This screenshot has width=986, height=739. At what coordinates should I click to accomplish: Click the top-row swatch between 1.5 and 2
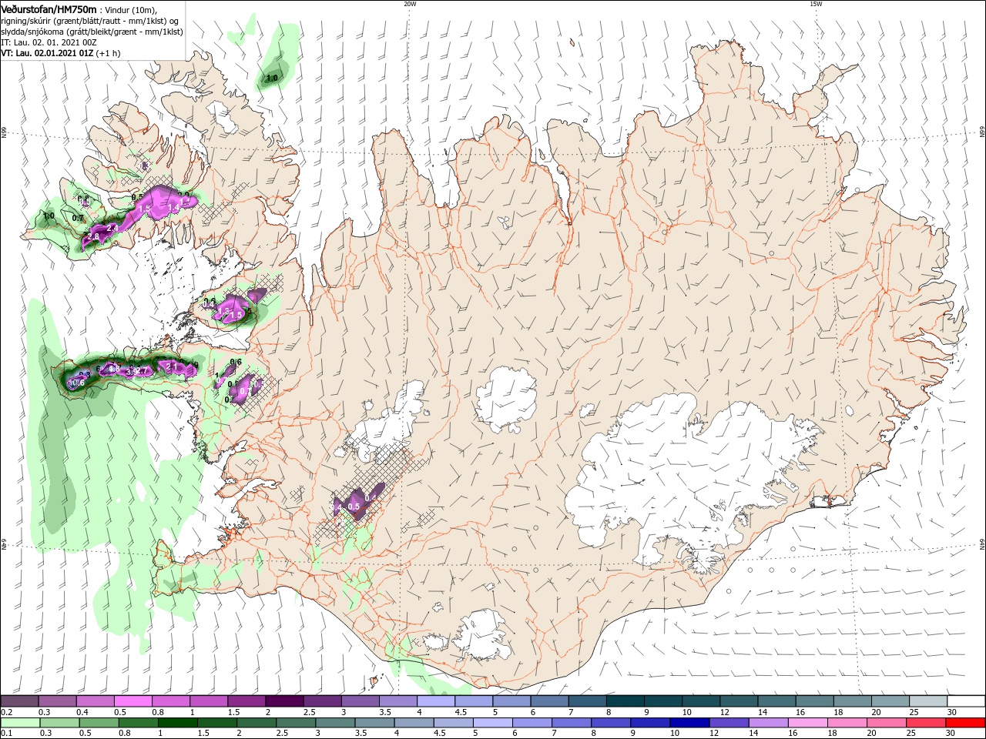pyautogui.click(x=246, y=701)
